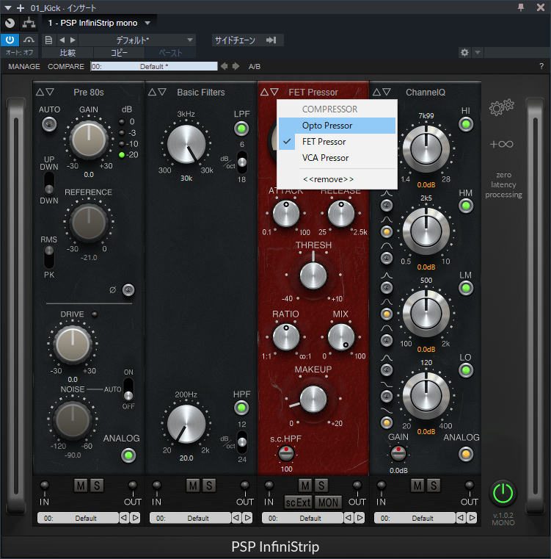Switch LPF slope dB/oct 6/18 switch
This screenshot has width=551, height=559.
click(x=242, y=162)
